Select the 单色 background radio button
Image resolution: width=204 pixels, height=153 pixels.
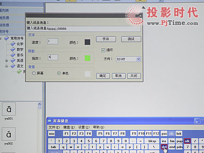[59, 73]
